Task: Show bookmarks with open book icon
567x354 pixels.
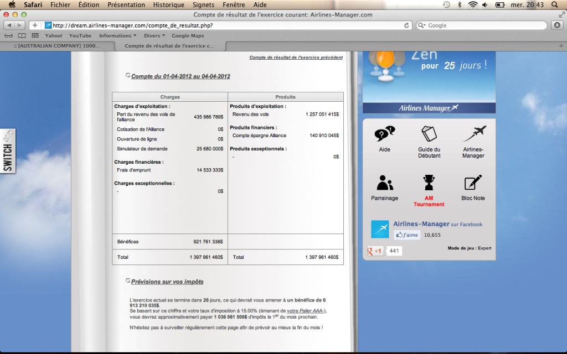Action: [x=22, y=36]
